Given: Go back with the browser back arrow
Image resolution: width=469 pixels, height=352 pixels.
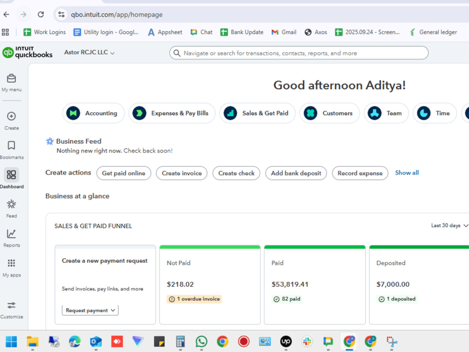Looking at the screenshot, I should coord(7,15).
